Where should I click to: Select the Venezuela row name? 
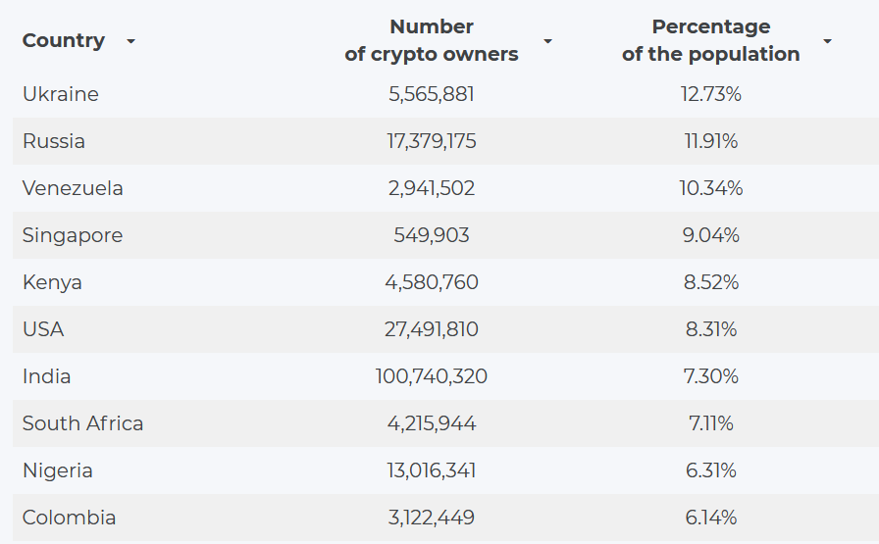73,188
